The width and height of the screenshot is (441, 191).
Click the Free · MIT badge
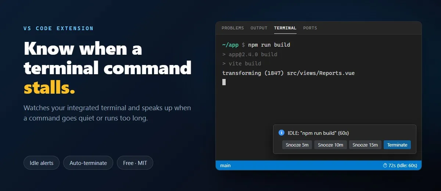click(x=135, y=163)
